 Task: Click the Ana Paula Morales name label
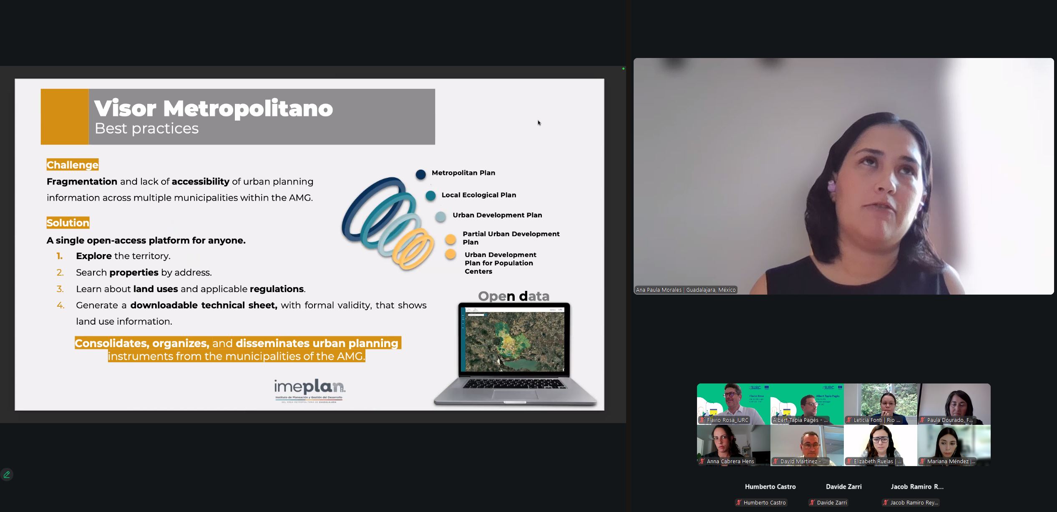(685, 290)
